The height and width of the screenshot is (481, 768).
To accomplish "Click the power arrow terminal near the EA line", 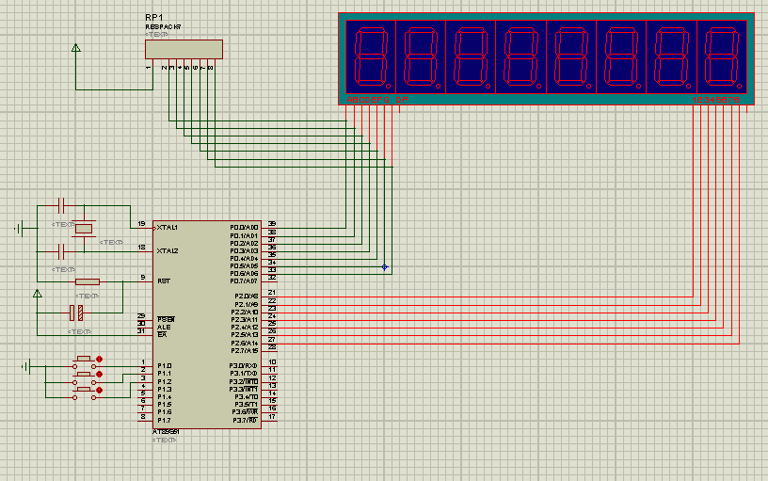I will 38,294.
